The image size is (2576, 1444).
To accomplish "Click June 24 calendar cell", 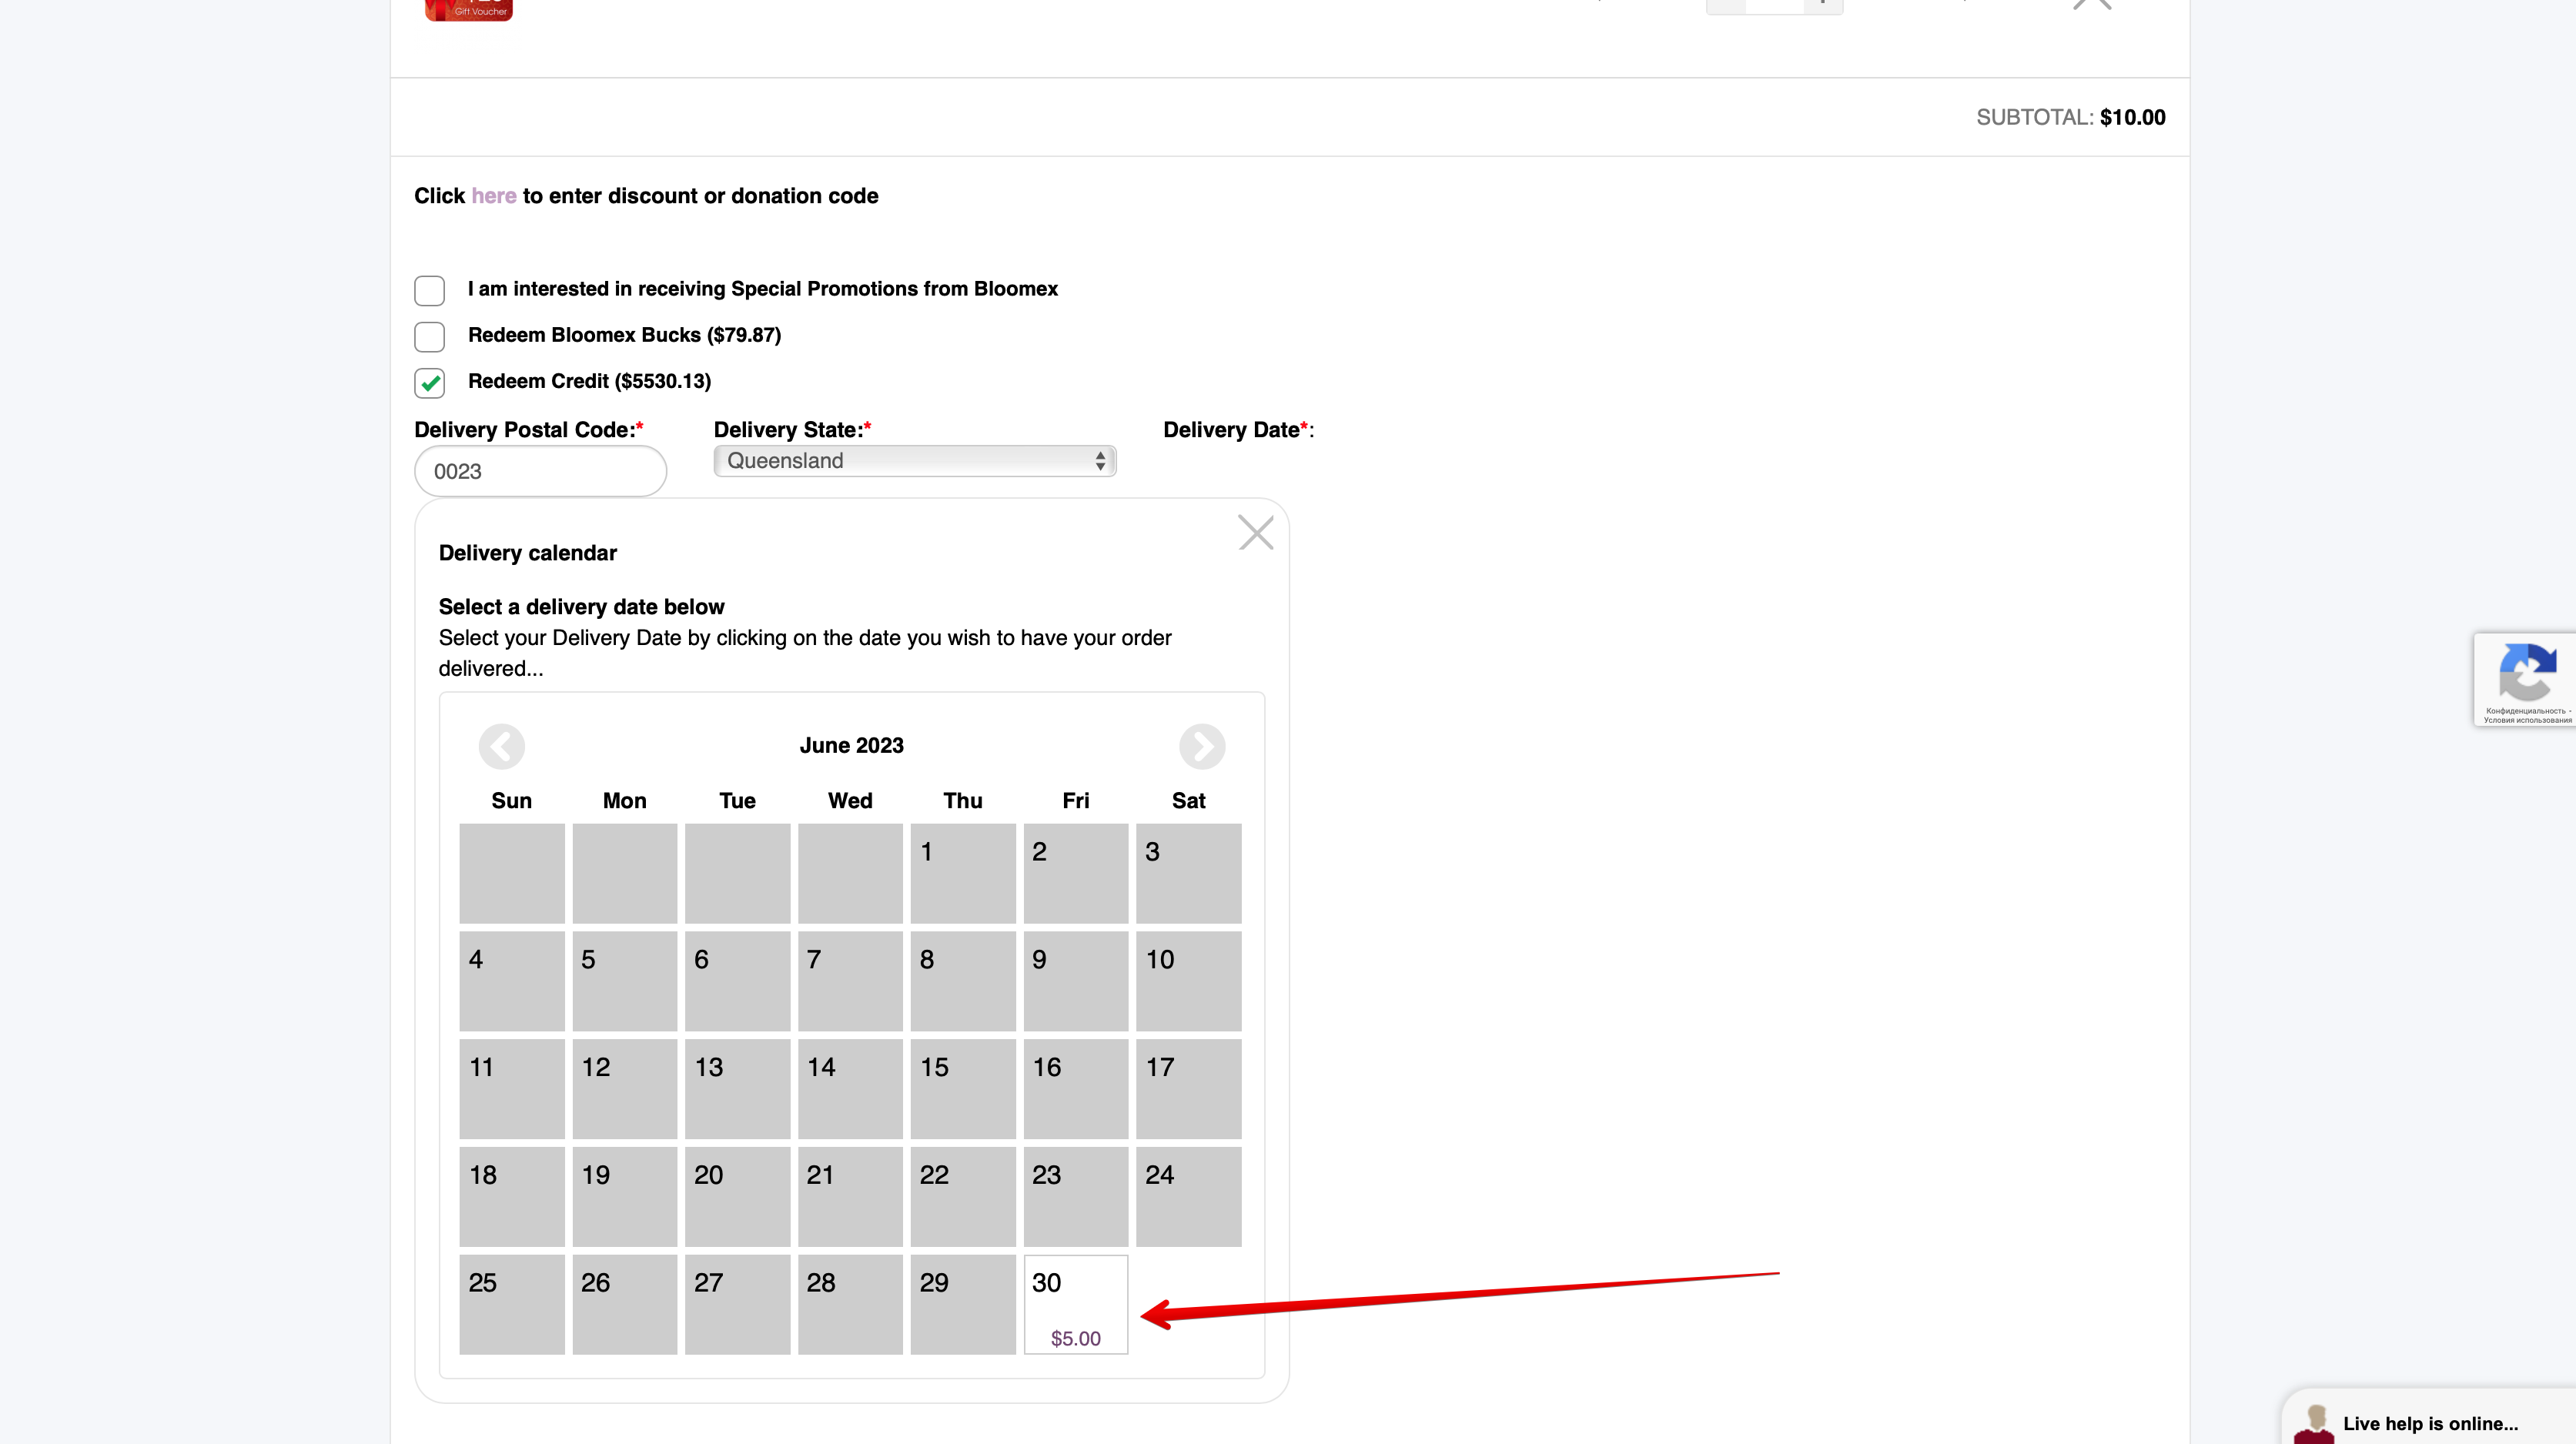I will click(x=1188, y=1196).
